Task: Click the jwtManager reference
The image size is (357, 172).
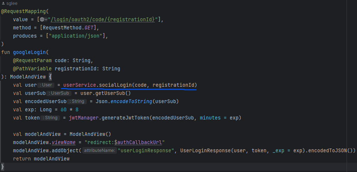Action: click(x=84, y=118)
